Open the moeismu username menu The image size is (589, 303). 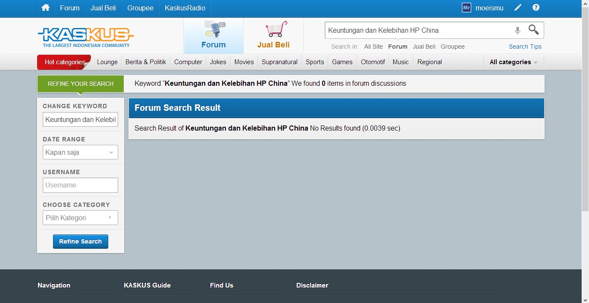click(x=489, y=8)
